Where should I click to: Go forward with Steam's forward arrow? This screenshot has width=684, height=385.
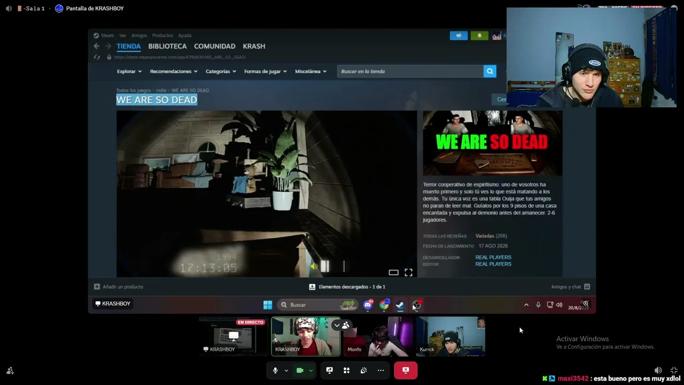[x=108, y=46]
